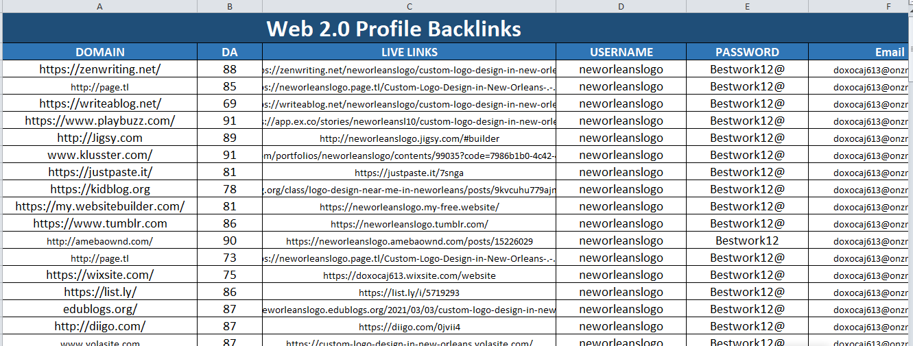Select the username cell in zenwriting row
Viewport: 913px width, 346px height.
point(621,69)
